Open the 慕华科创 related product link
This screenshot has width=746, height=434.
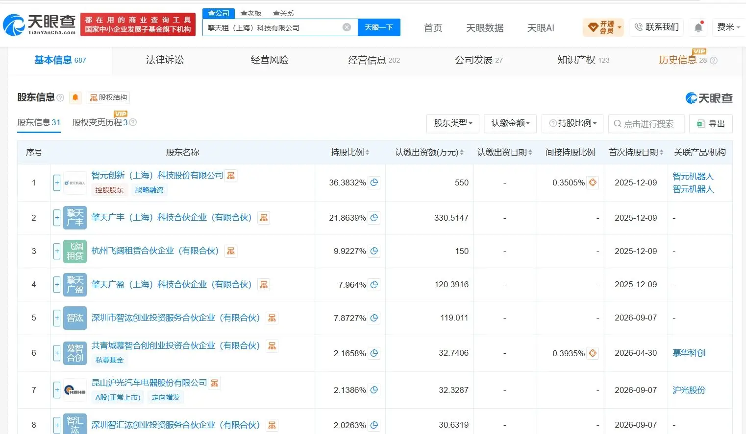(x=689, y=353)
